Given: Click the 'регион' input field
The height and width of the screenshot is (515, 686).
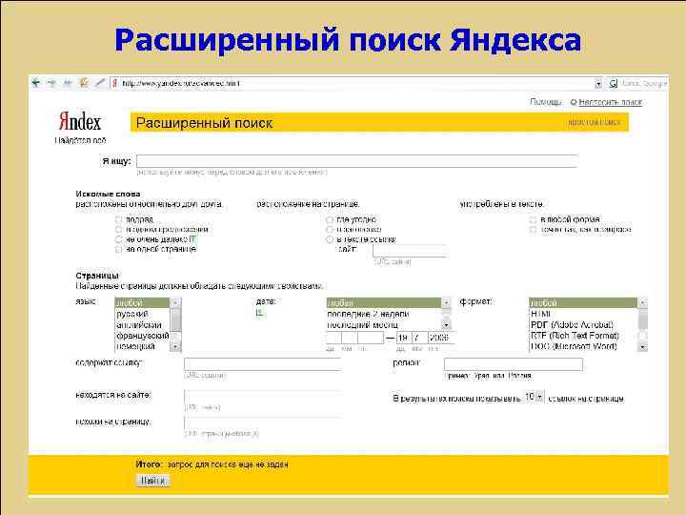Looking at the screenshot, I should (x=514, y=364).
